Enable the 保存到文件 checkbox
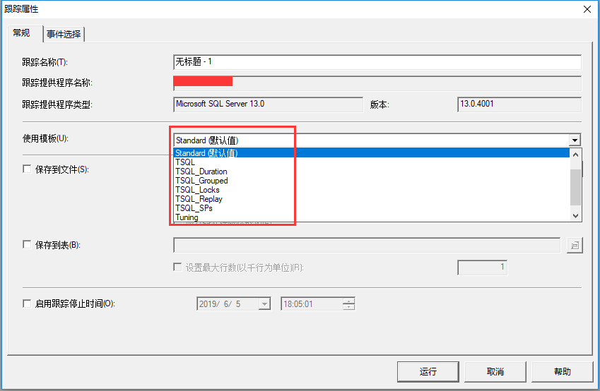 click(x=27, y=169)
